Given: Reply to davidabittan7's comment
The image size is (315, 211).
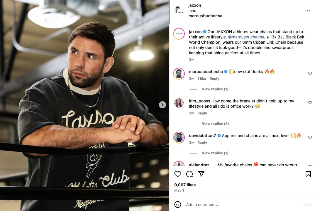Looking at the screenshot, I should pyautogui.click(x=202, y=143).
